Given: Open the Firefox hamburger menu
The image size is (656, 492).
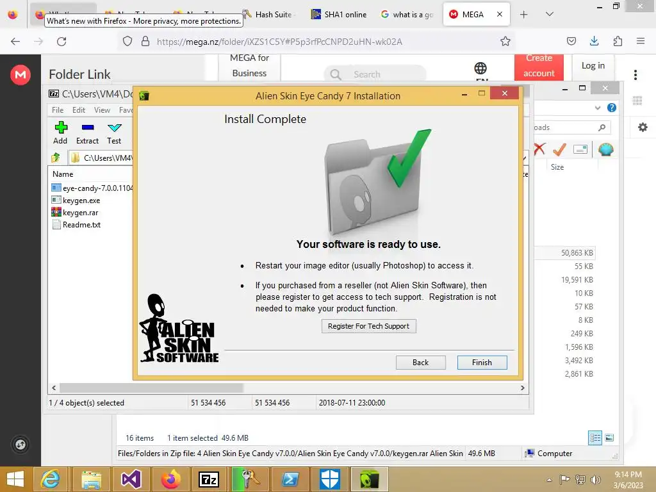Looking at the screenshot, I should pyautogui.click(x=641, y=42).
